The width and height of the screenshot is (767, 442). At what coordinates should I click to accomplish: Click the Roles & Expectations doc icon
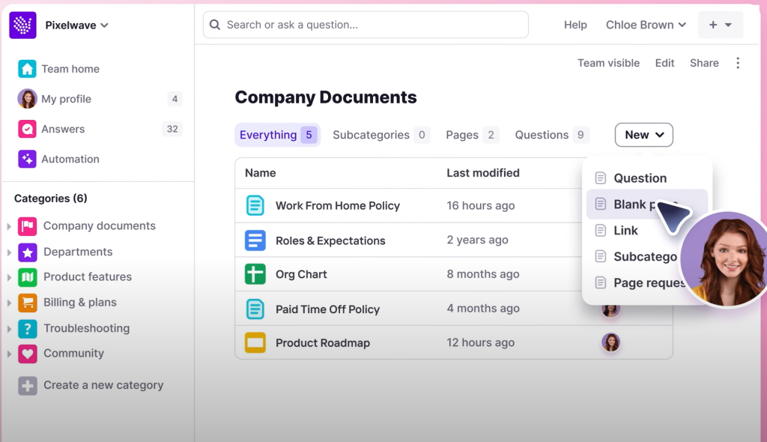(x=255, y=240)
